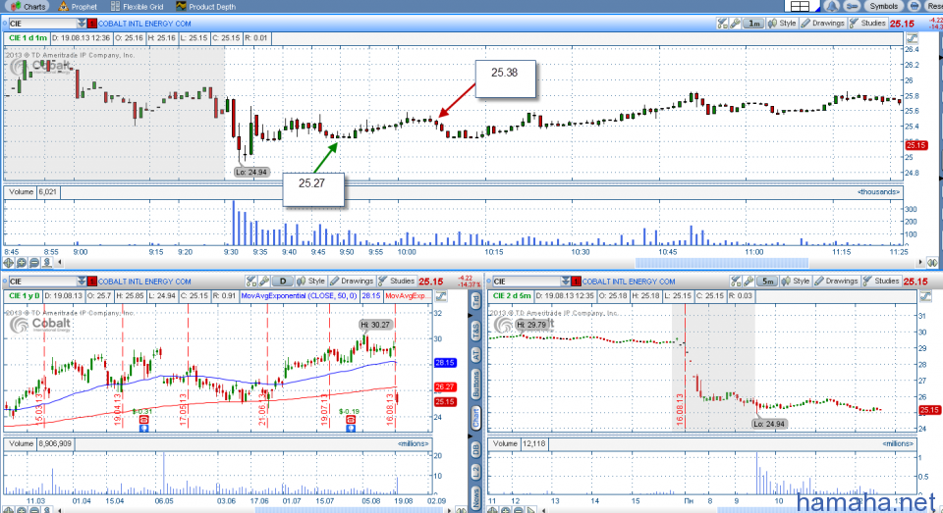Click left scroll arrow under the top chart

coord(60,263)
